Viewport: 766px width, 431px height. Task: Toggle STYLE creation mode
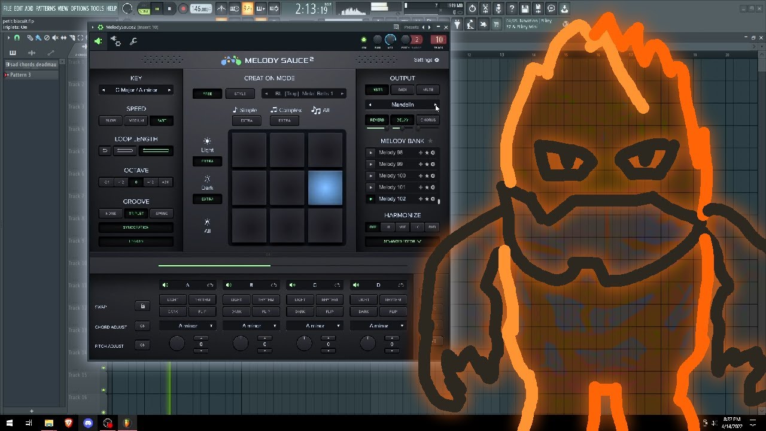[x=240, y=94]
